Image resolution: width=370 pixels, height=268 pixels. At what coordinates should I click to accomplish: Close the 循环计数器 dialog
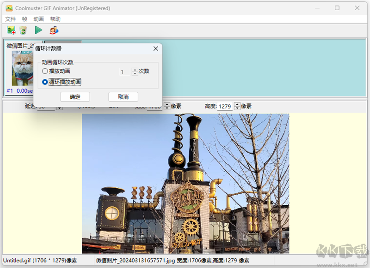(x=155, y=48)
